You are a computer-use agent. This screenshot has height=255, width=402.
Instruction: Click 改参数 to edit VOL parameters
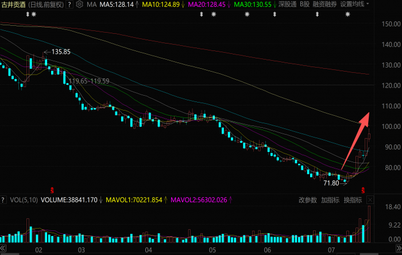pyautogui.click(x=308, y=200)
